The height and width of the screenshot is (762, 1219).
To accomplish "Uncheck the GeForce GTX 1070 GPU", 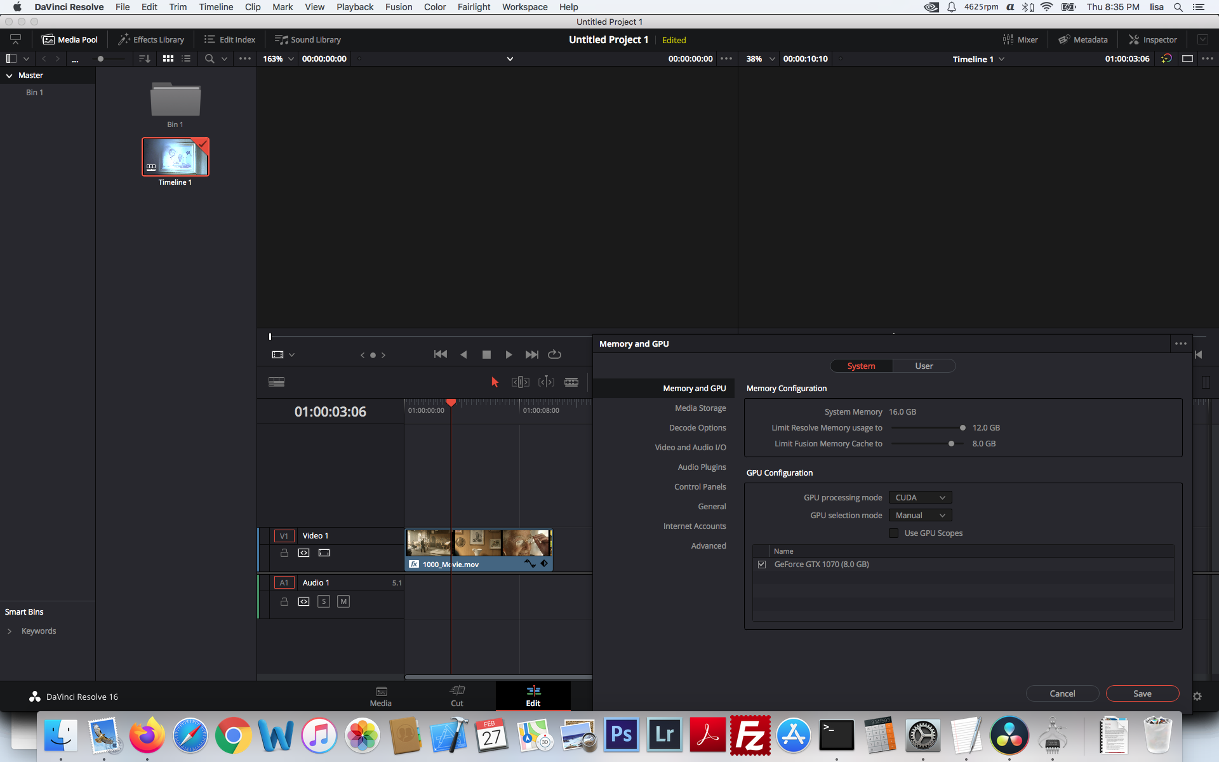I will pyautogui.click(x=762, y=564).
